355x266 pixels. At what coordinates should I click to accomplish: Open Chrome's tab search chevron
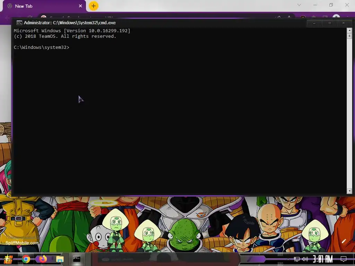(299, 5)
